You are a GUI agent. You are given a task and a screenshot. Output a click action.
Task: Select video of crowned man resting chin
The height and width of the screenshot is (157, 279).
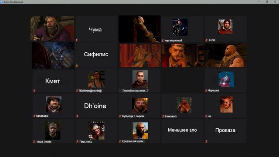coord(183,55)
